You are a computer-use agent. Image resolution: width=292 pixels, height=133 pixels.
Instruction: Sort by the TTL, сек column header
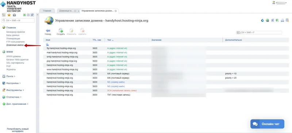click(97, 40)
